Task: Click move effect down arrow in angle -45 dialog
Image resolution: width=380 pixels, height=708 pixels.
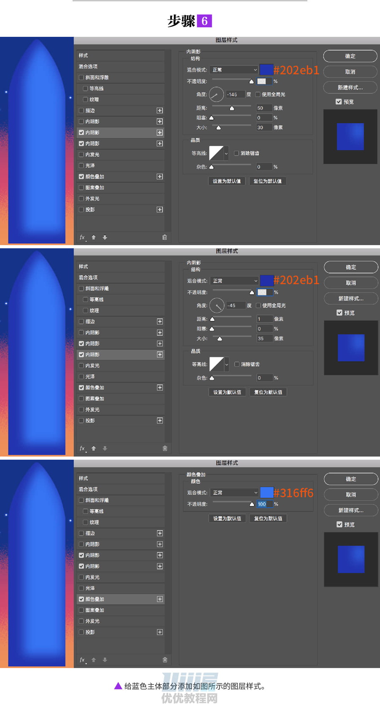Action: pos(105,448)
